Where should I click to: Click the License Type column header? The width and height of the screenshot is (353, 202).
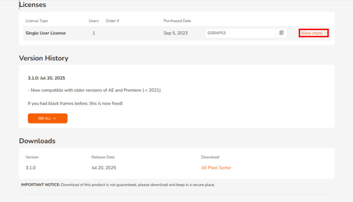tap(37, 21)
